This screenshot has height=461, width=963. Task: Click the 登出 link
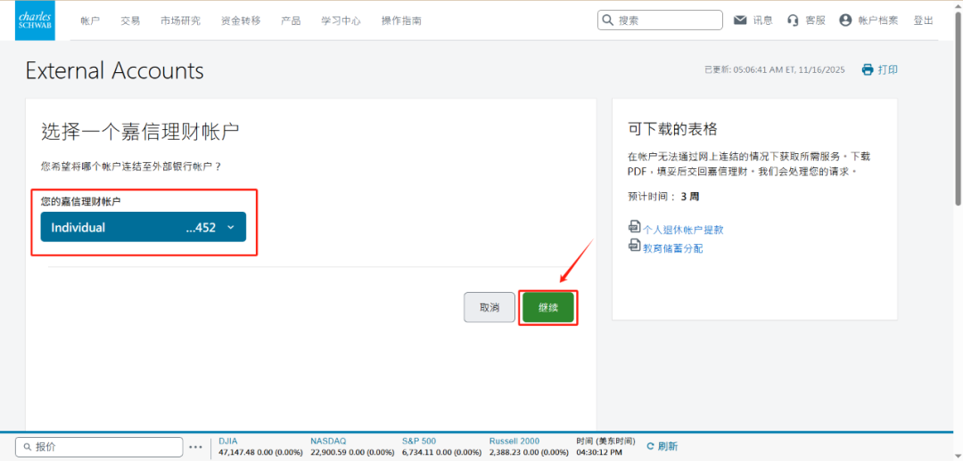point(923,20)
